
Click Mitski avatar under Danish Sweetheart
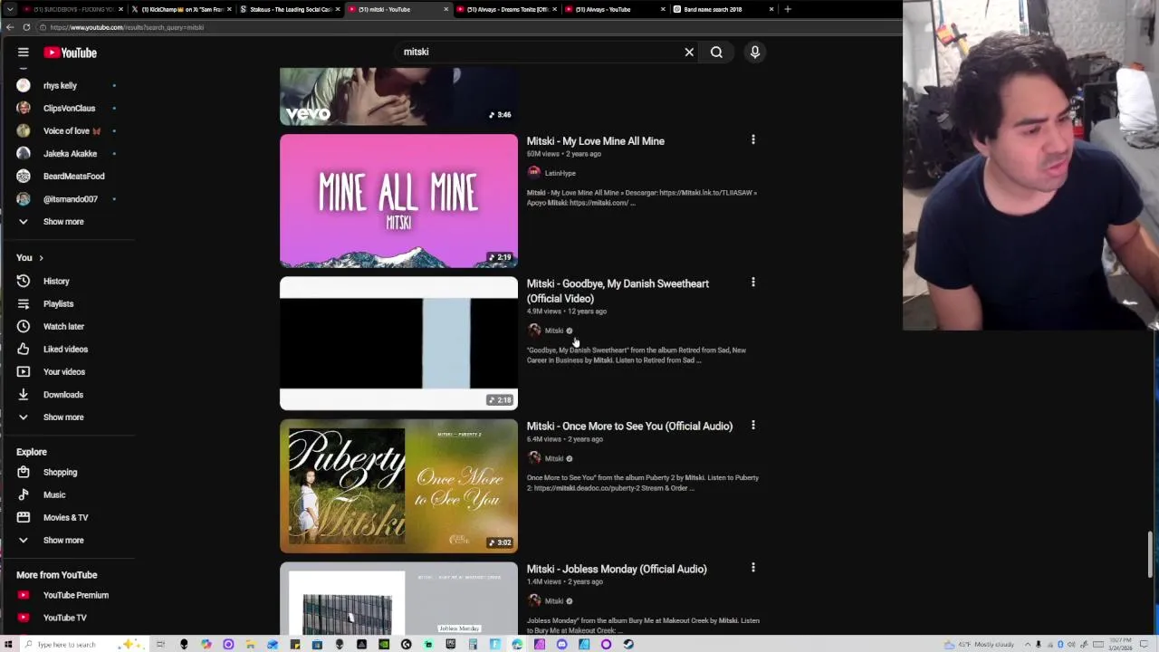click(x=534, y=331)
